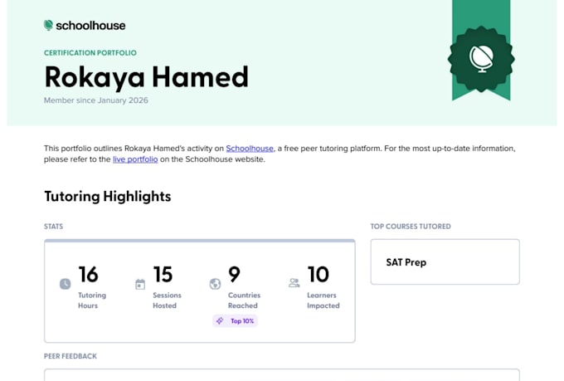Click the number 9 countries reached value
This screenshot has width=564, height=381.
point(234,275)
